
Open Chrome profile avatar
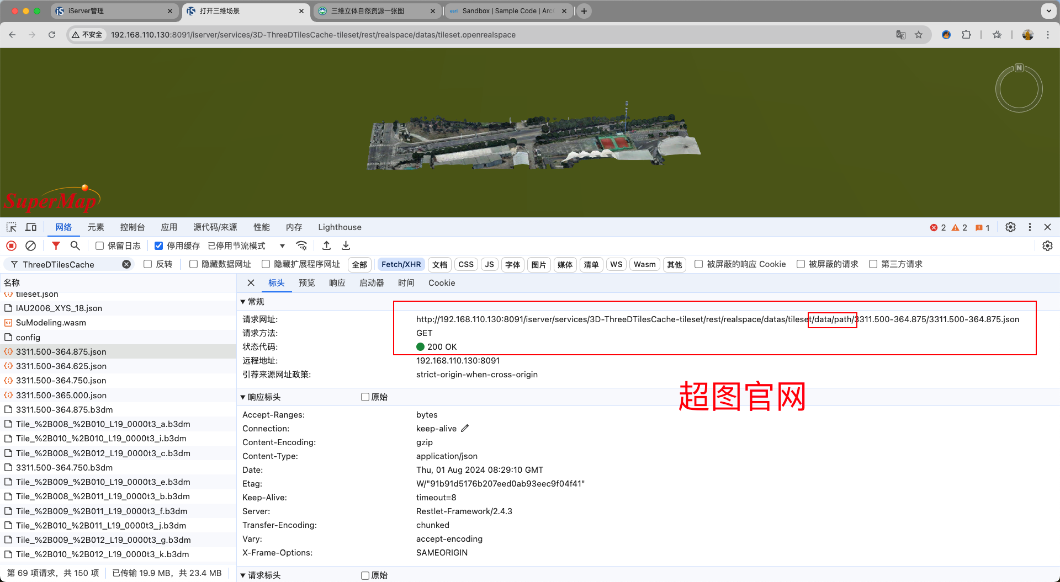click(1027, 35)
